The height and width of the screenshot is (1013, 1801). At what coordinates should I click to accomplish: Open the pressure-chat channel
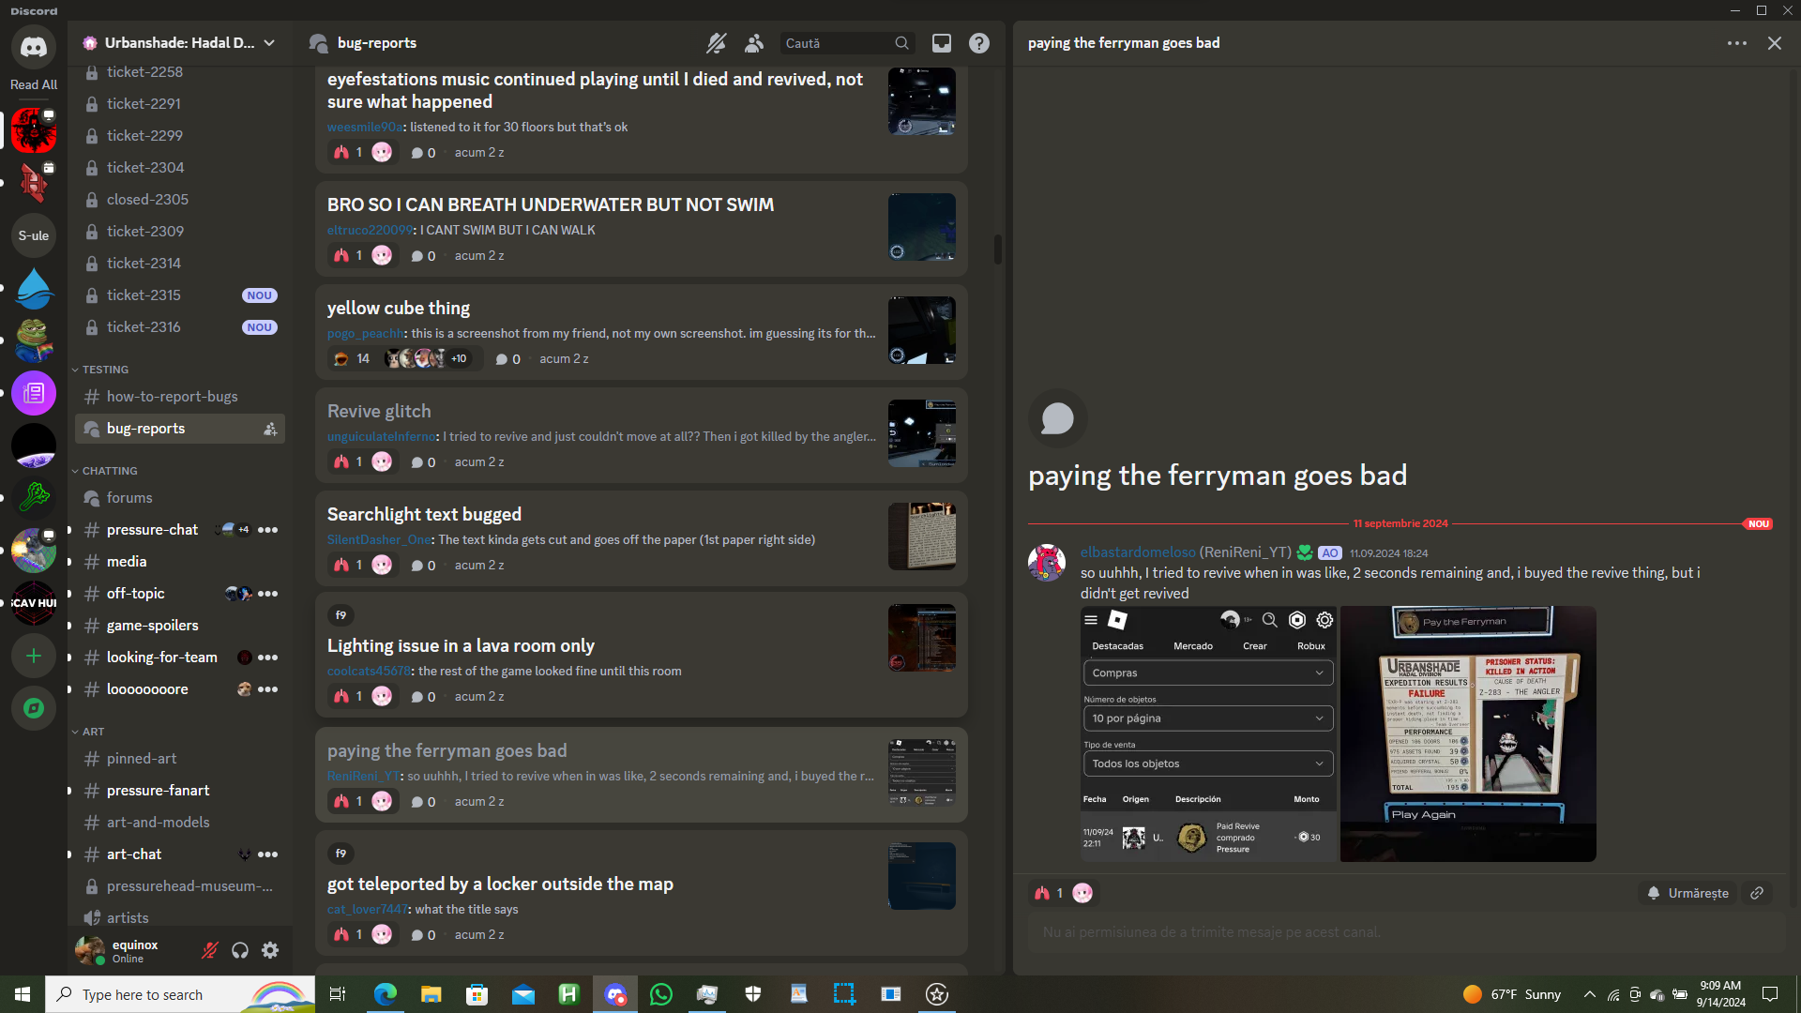click(152, 530)
